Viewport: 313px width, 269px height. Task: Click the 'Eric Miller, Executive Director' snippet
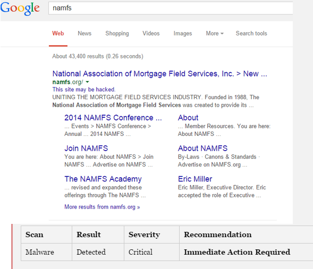[222, 192]
